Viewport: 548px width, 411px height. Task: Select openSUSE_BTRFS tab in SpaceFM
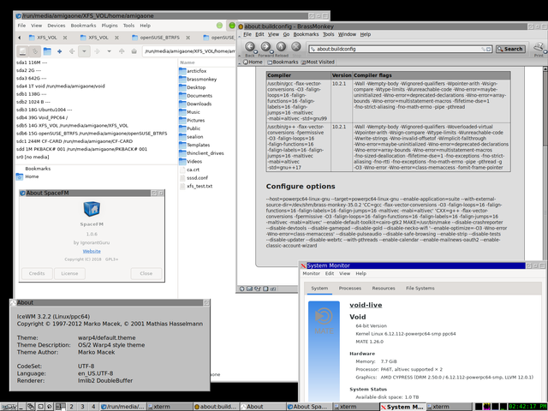tap(160, 38)
